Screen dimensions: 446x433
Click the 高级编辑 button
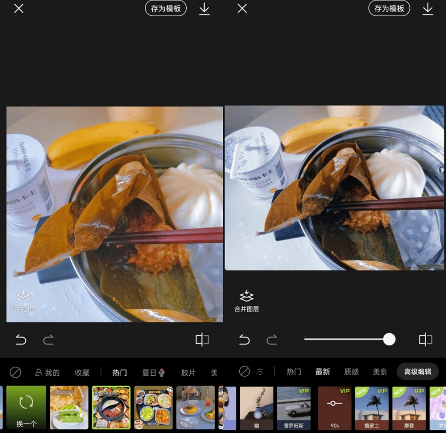[x=417, y=372]
